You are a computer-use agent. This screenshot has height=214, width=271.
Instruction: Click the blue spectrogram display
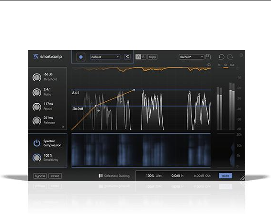(x=141, y=150)
